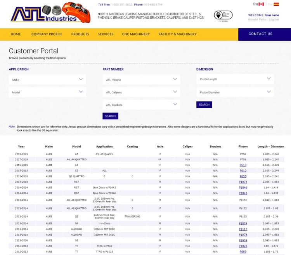This screenshot has width=291, height=255.
Task: Click the toll free phone number
Action: coord(122,5)
